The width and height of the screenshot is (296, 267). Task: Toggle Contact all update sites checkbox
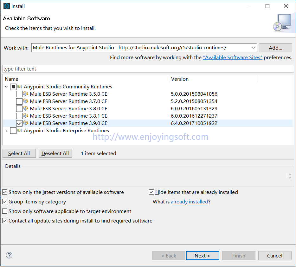click(5, 221)
